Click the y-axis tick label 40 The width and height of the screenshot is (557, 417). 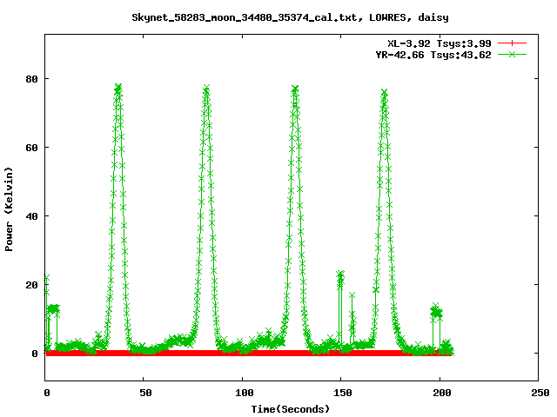click(31, 216)
